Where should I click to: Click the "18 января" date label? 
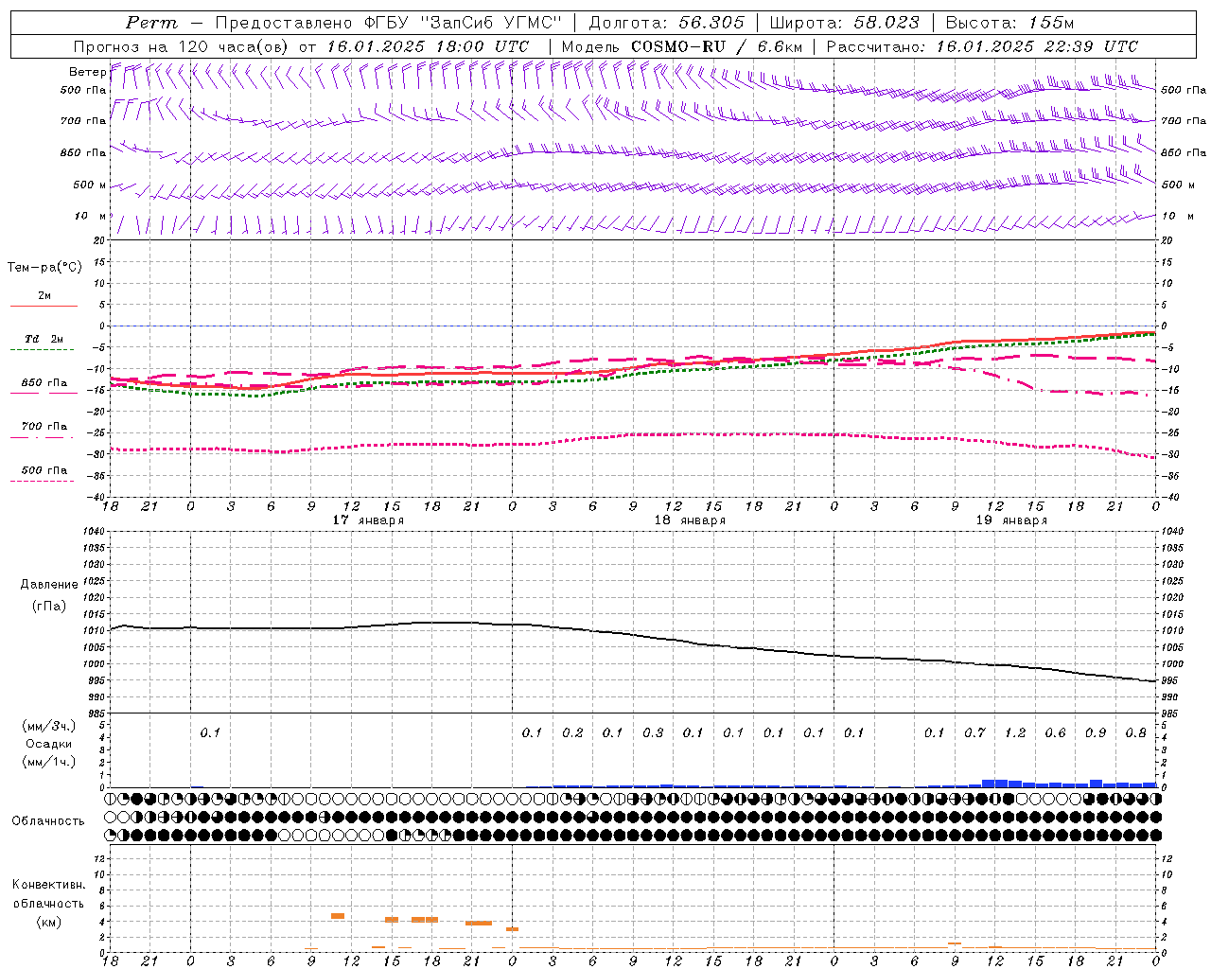point(690,520)
